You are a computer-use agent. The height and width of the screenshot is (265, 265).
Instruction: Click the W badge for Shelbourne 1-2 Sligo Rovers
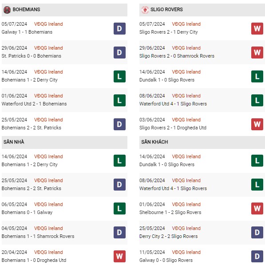pos(257,209)
